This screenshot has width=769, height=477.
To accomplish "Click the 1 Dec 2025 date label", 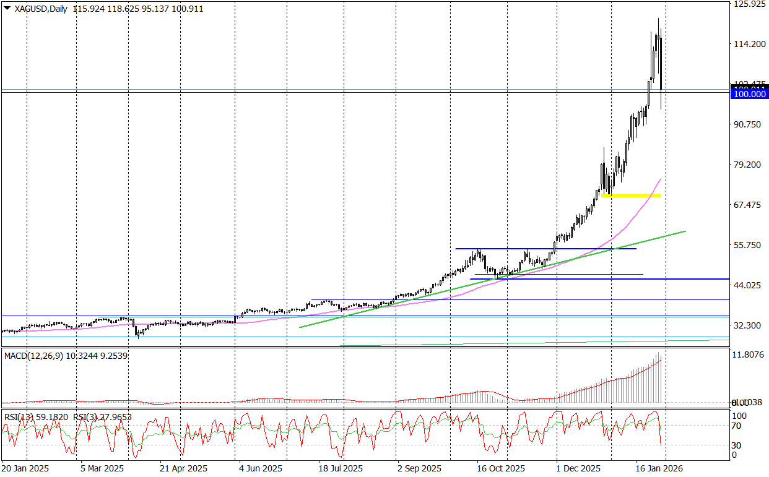I will point(578,469).
